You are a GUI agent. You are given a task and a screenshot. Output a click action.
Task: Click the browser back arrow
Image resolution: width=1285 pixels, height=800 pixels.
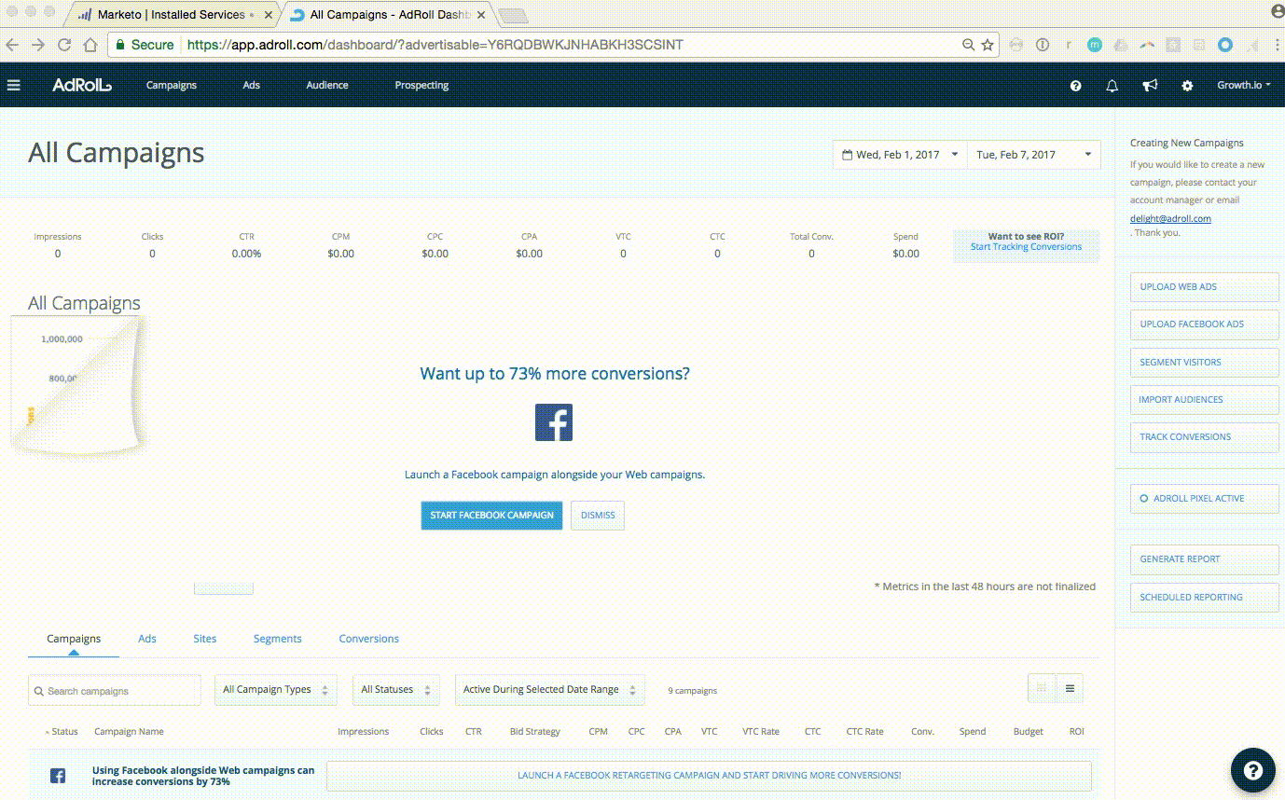pos(13,45)
